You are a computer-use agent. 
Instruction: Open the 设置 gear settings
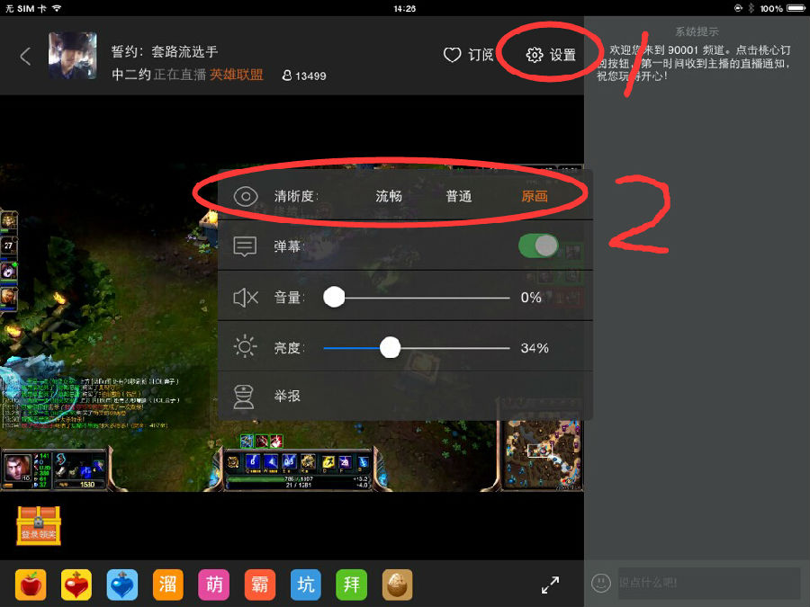551,55
